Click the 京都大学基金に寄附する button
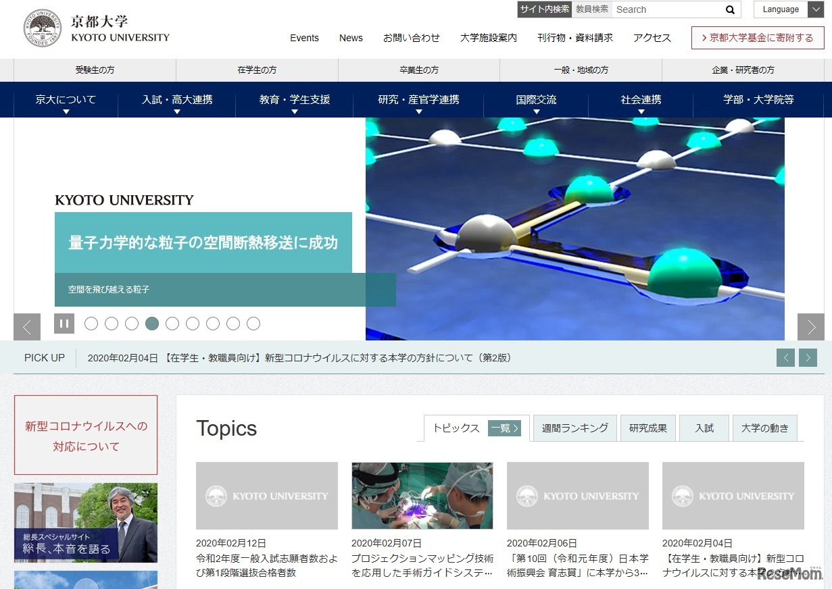Viewport: 832px width, 589px height. coord(757,38)
